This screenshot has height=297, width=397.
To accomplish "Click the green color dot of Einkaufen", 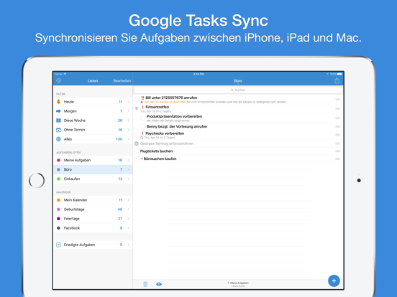I will [58, 179].
